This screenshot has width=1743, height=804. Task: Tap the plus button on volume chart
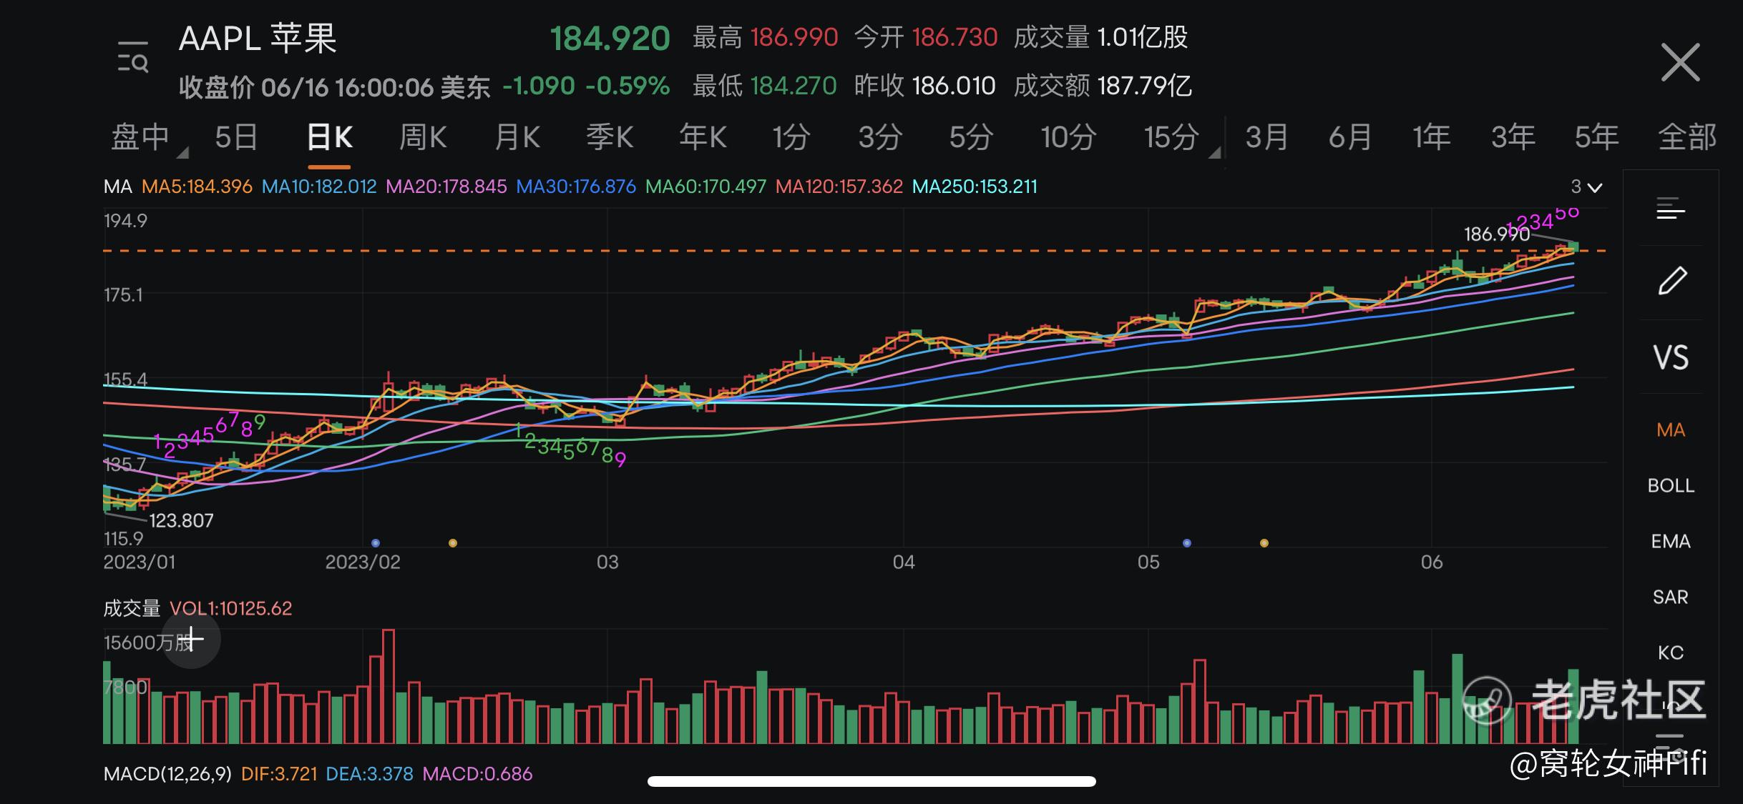coord(191,639)
